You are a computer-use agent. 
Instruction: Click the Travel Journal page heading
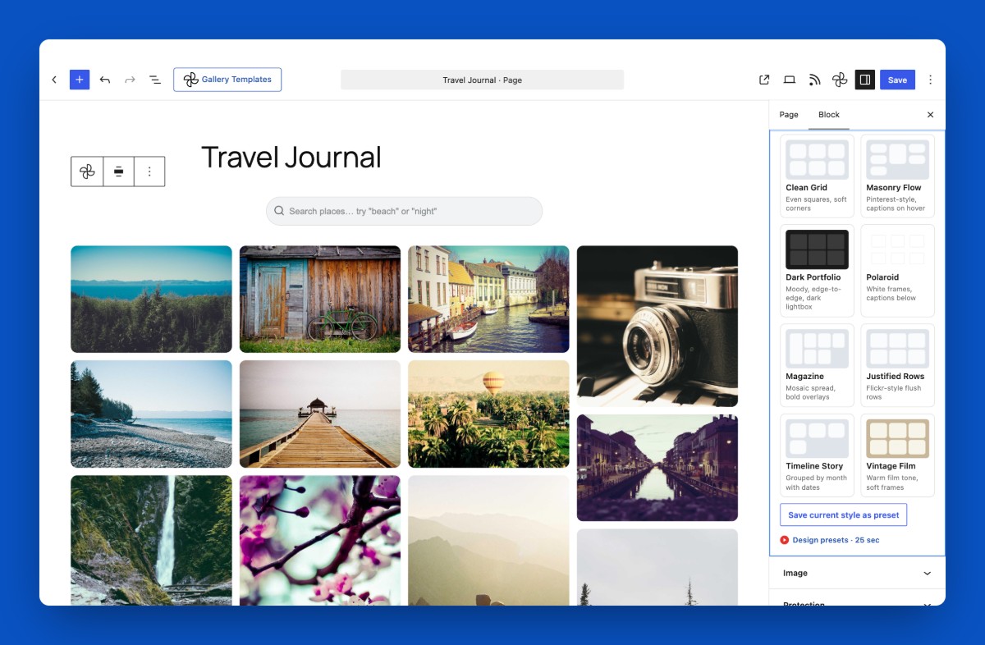[x=291, y=158]
